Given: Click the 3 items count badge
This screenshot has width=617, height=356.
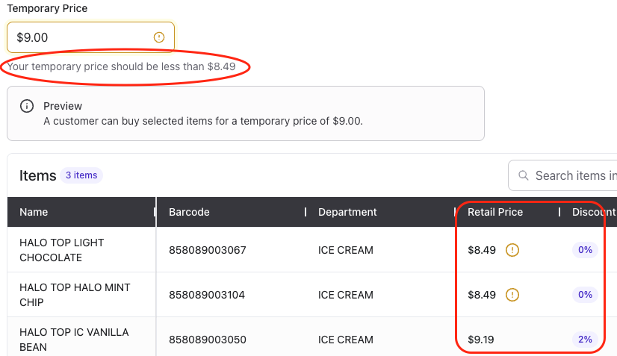Looking at the screenshot, I should pyautogui.click(x=81, y=175).
